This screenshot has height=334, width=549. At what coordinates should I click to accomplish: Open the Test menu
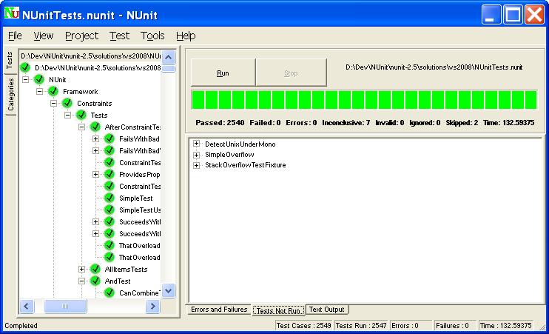coord(119,36)
